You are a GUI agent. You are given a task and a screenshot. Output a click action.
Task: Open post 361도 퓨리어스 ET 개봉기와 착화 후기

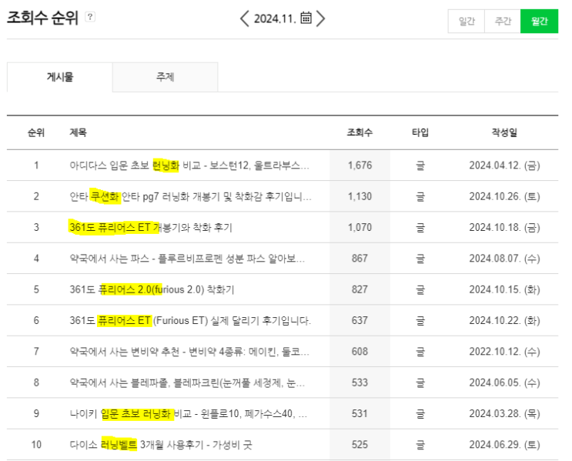click(x=151, y=228)
